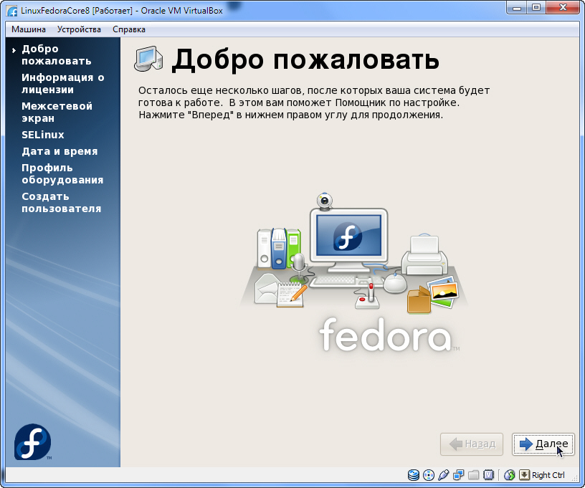This screenshot has height=488, width=585.
Task: Click the greyed-out Назад button
Action: (472, 444)
